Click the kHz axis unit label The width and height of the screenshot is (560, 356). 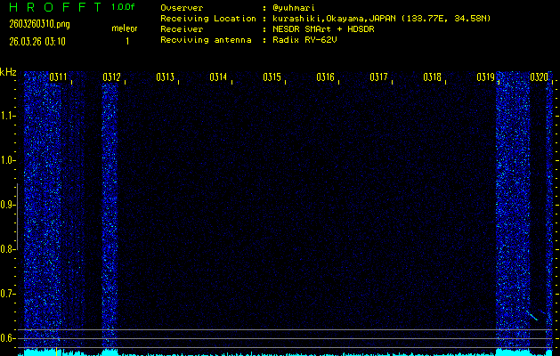coord(8,72)
